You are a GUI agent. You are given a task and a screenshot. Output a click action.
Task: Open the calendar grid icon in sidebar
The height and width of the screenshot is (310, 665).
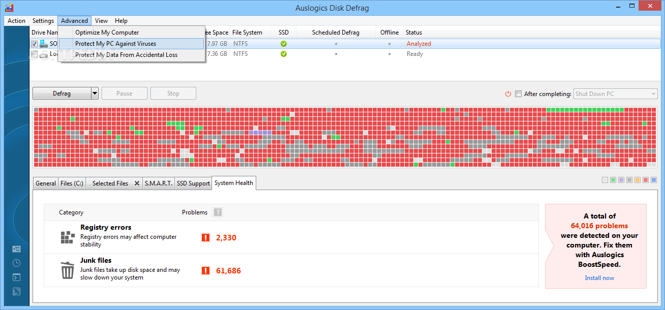[x=16, y=249]
